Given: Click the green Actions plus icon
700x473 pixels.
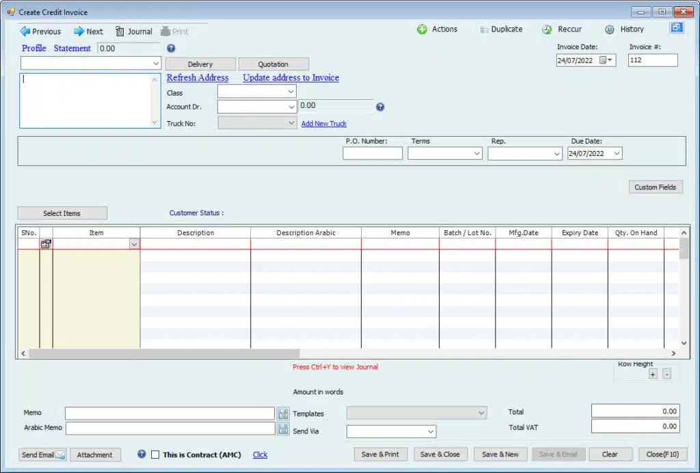Looking at the screenshot, I should 422,29.
